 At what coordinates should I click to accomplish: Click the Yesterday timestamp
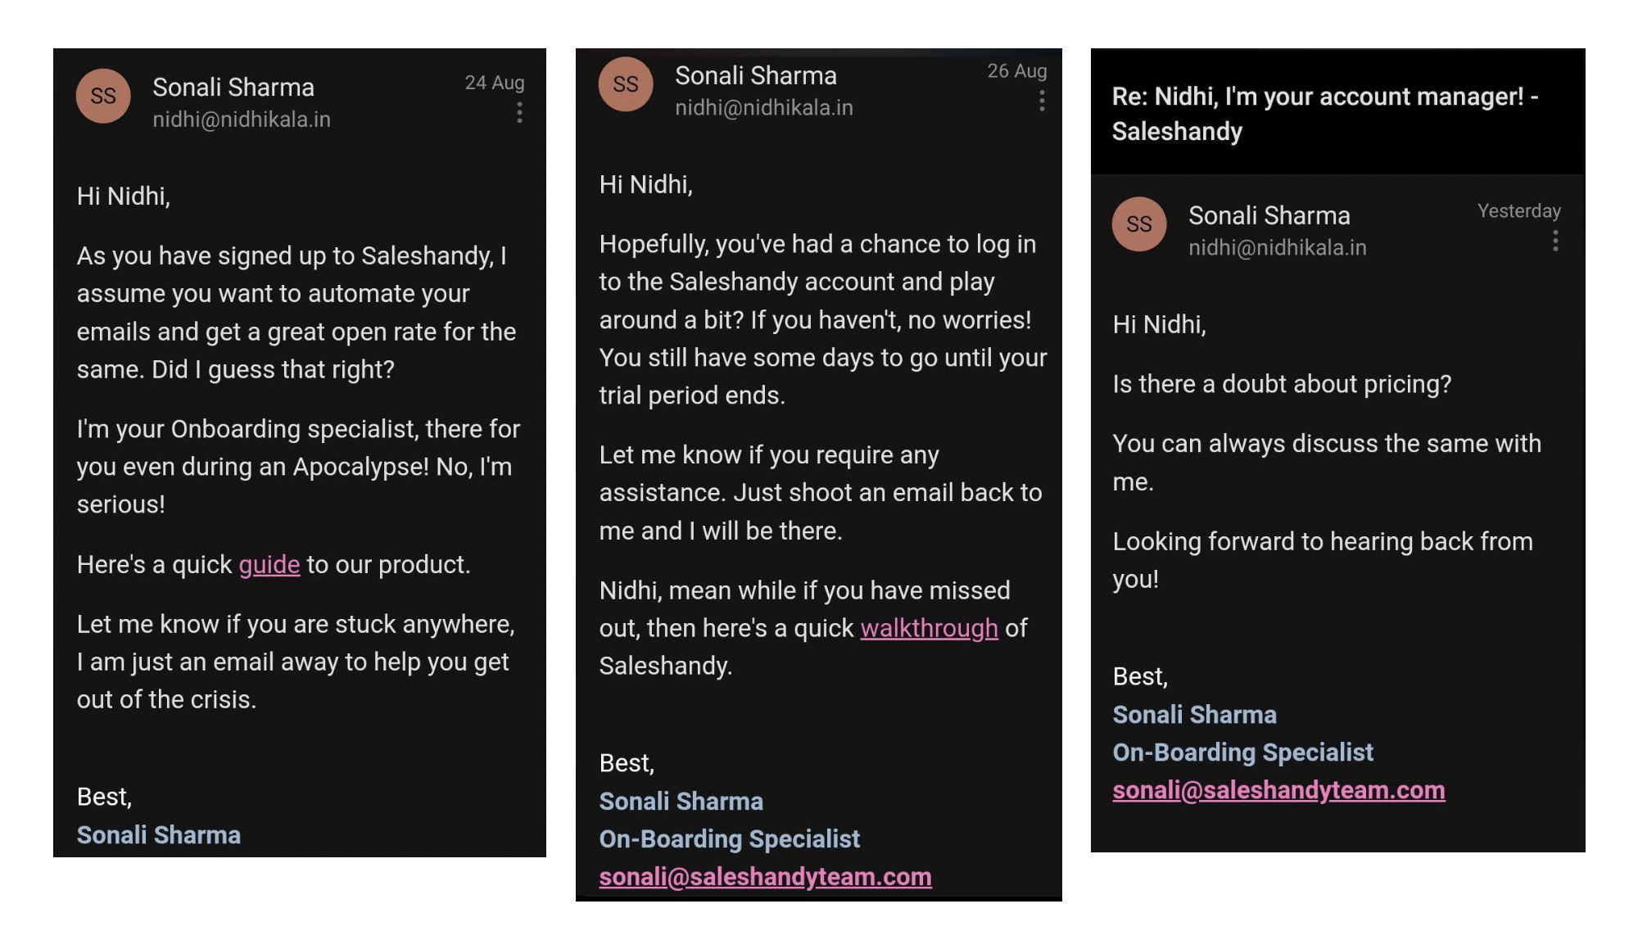(x=1518, y=211)
